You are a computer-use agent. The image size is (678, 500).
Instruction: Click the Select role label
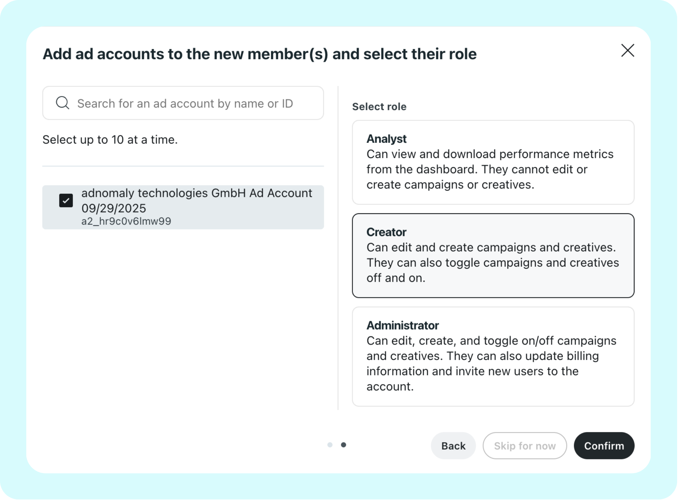click(x=379, y=107)
